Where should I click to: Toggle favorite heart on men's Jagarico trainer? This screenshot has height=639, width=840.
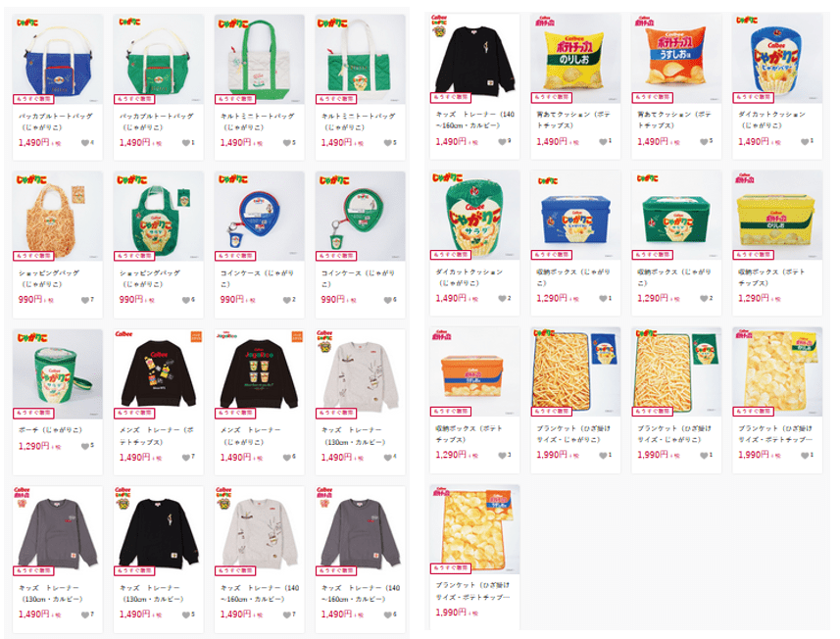point(286,458)
